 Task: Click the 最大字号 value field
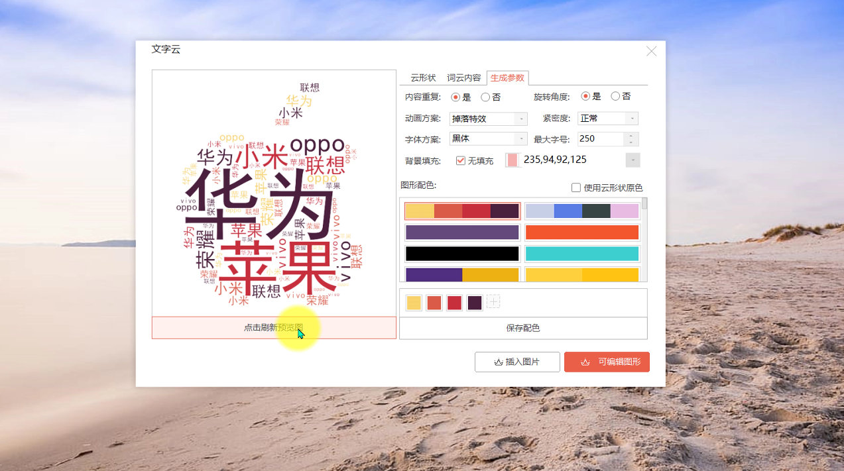[x=601, y=138]
